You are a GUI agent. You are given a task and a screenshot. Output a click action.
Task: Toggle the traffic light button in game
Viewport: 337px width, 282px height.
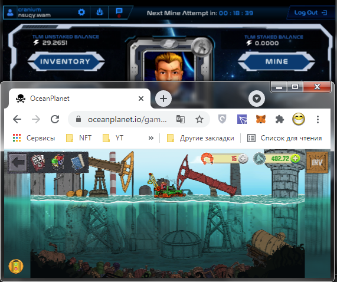point(16,266)
